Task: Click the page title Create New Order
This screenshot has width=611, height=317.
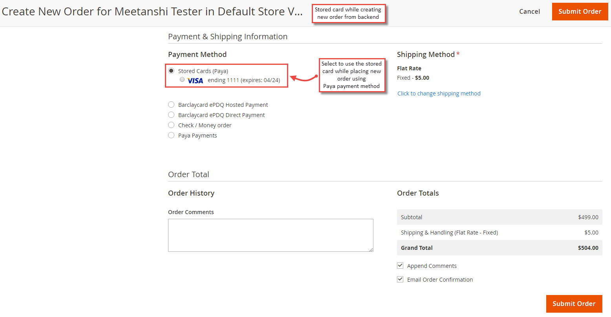Action: coord(152,11)
